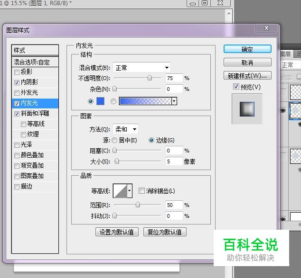Screen dimensions: 301x278
Task: Click the 新建样式(W)... button
Action: point(247,76)
